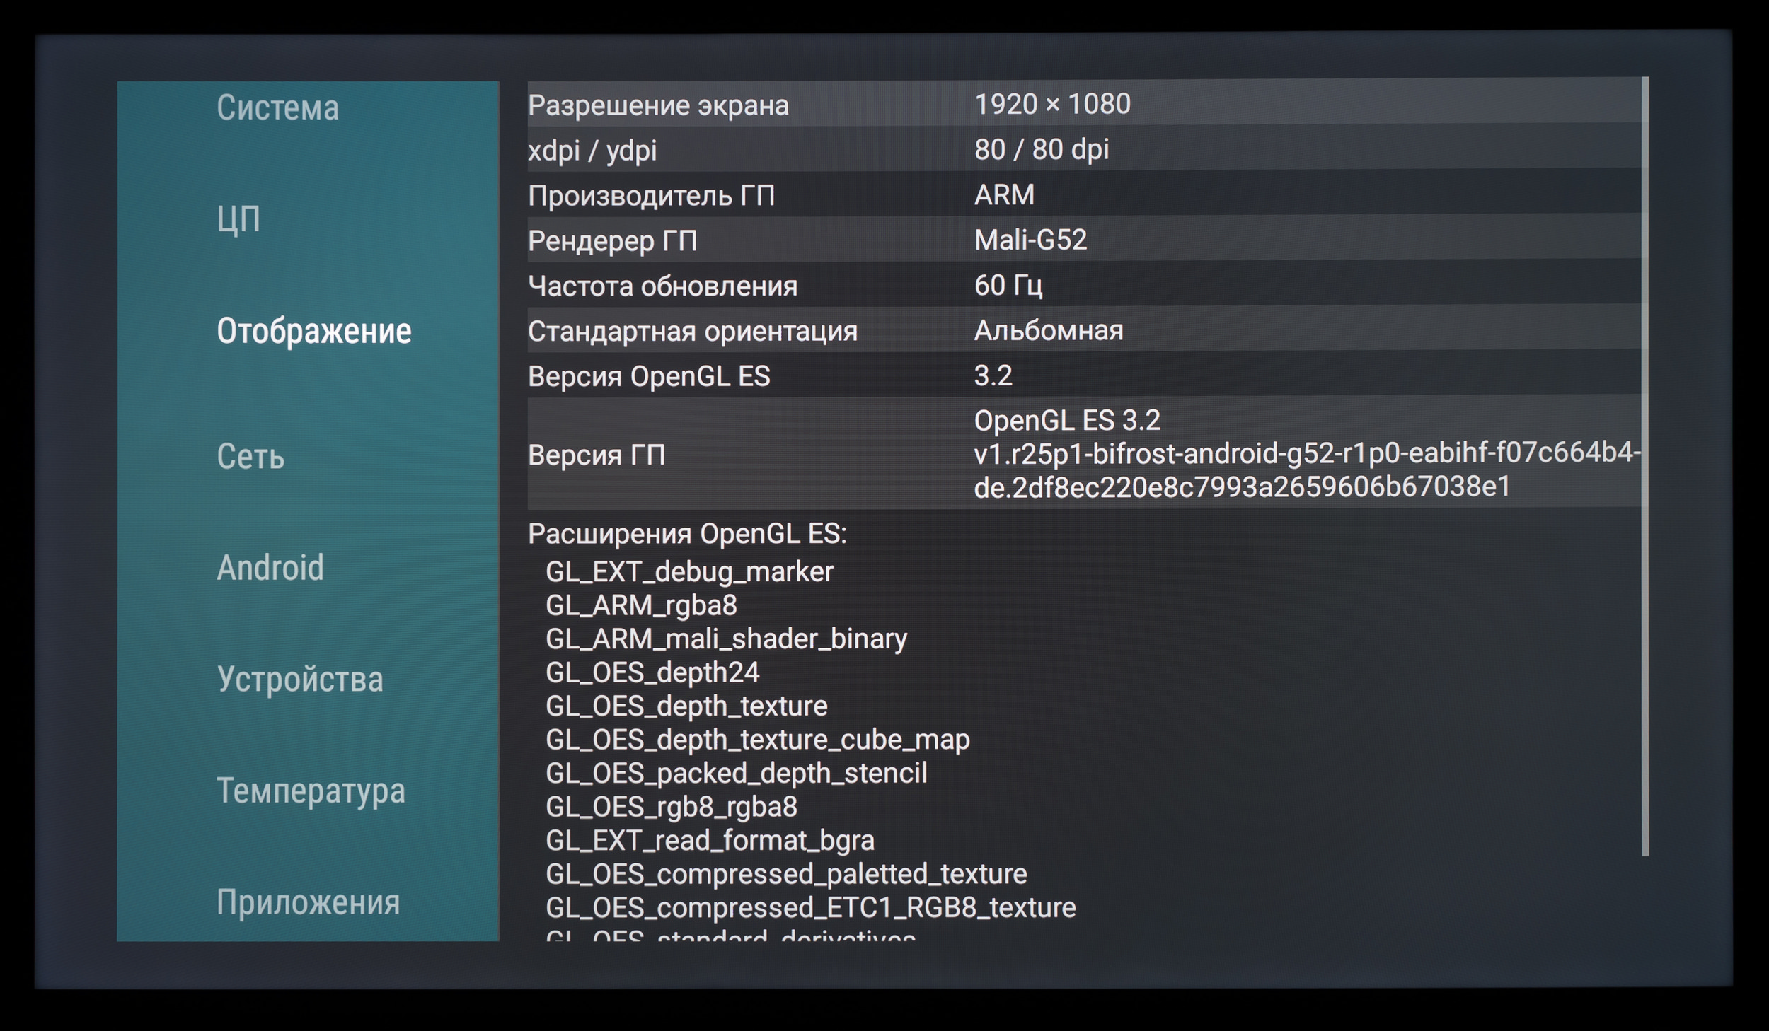The image size is (1769, 1031).
Task: Select ЦП in the sidebar
Action: coord(238,220)
